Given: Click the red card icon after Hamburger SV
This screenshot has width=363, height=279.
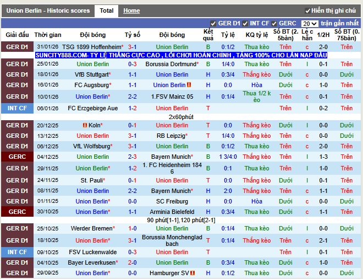Looking at the screenshot, I should (x=192, y=273).
